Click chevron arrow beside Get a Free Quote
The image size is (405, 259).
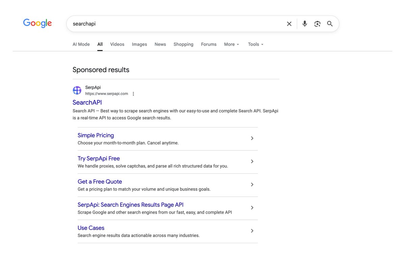(252, 184)
